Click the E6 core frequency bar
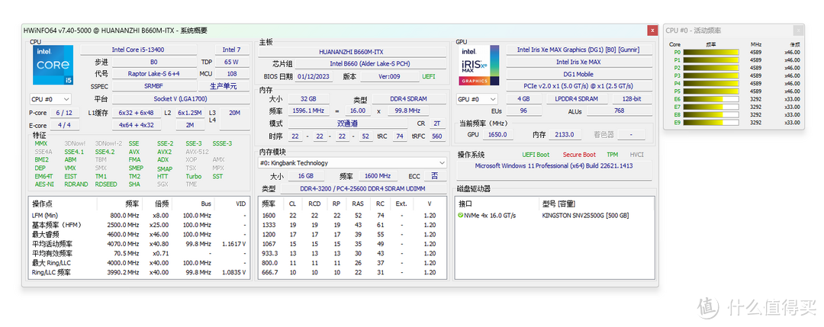 pyautogui.click(x=711, y=98)
